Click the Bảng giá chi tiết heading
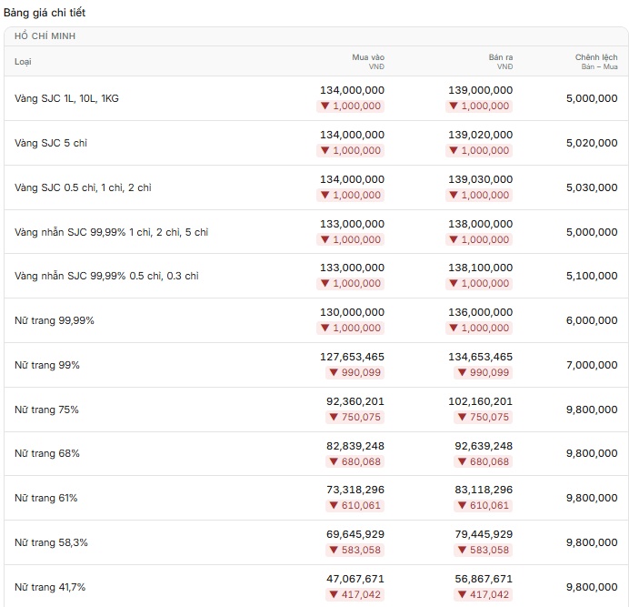This screenshot has height=607, width=629. (45, 13)
